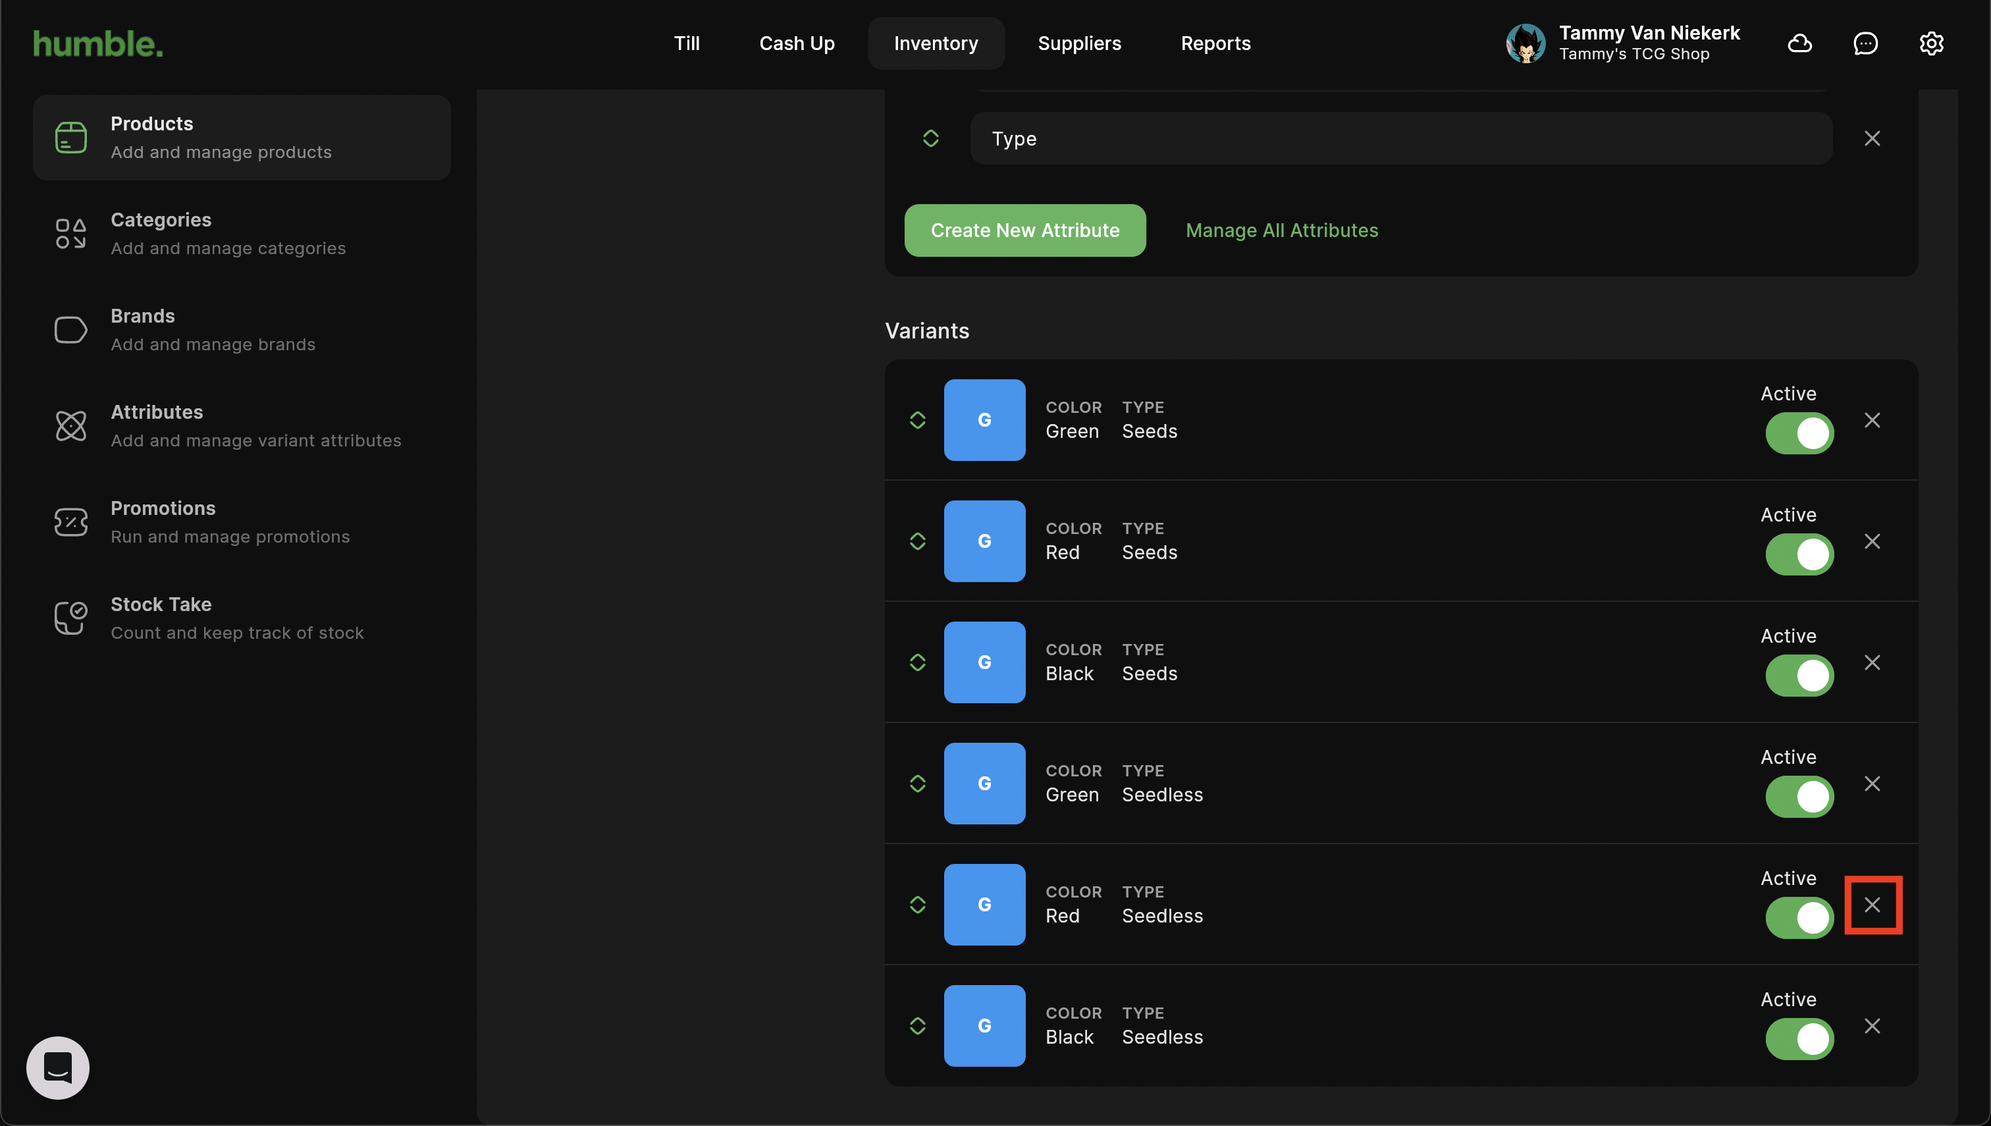
Task: Switch to the Reports tab
Action: click(x=1215, y=43)
